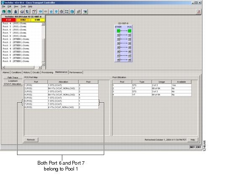
Task: Go back with the left arrow icon
Action: (40, 12)
